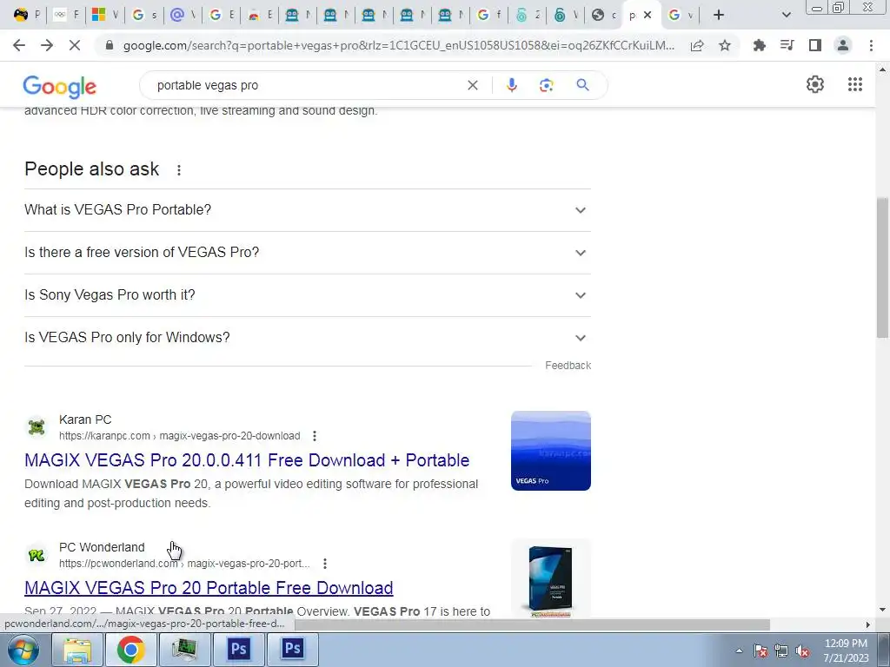Expand 'Is Sony Vegas Pro worth it?'

tap(308, 295)
